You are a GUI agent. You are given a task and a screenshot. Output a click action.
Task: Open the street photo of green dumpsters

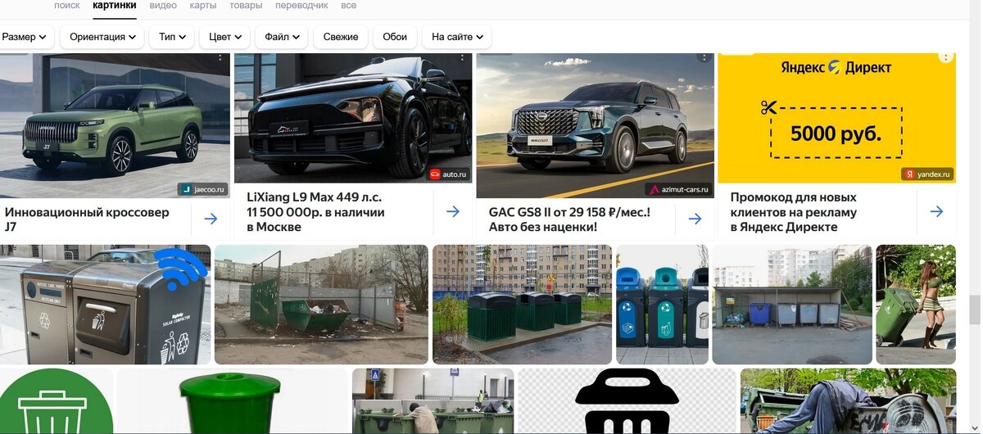pyautogui.click(x=433, y=401)
